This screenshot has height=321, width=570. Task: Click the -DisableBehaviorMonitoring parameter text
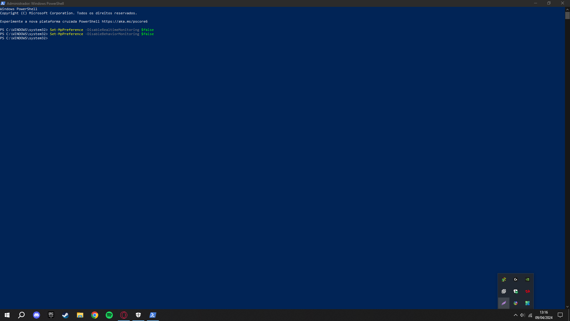(x=112, y=34)
